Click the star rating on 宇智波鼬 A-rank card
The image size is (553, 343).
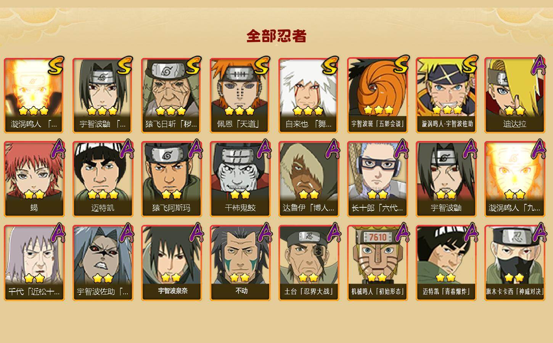point(446,195)
